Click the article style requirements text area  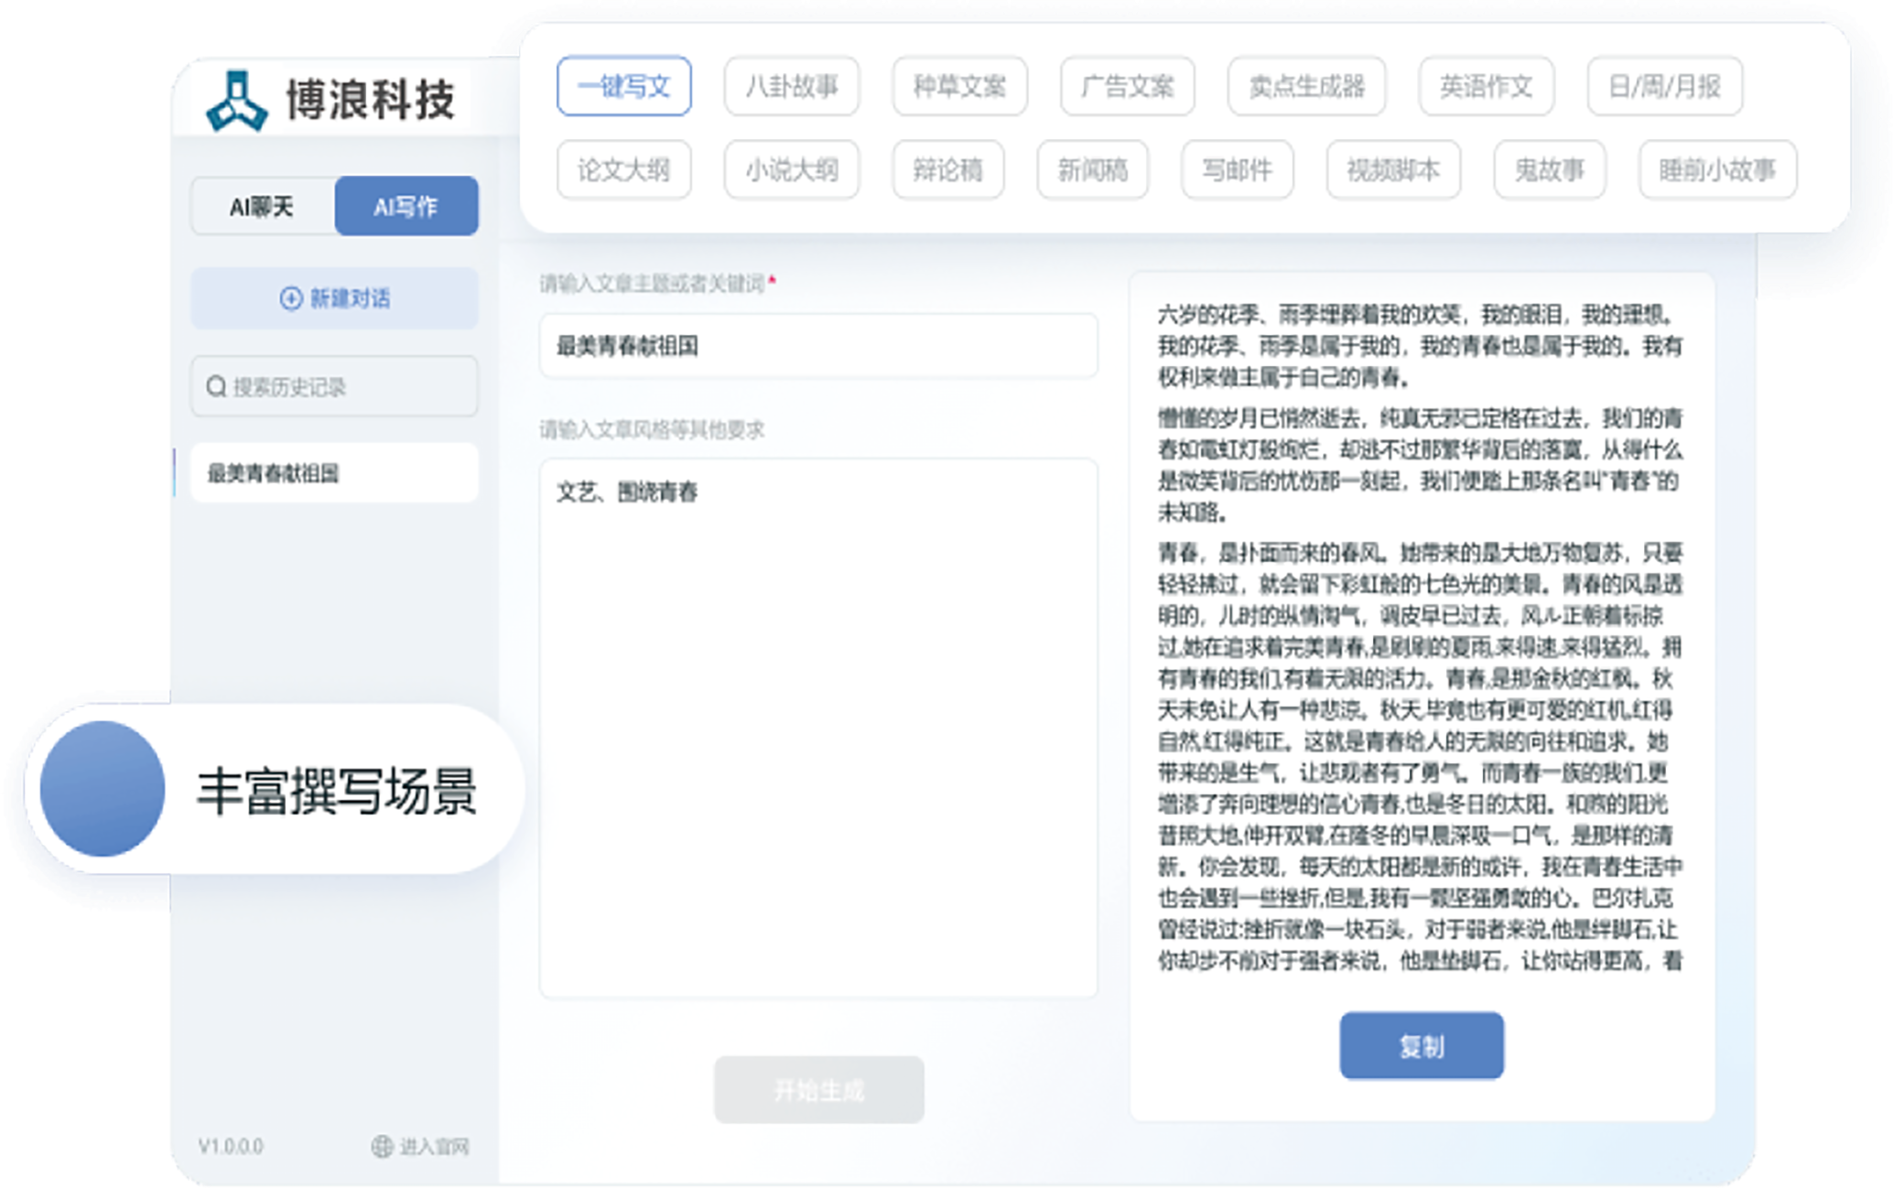pos(817,728)
